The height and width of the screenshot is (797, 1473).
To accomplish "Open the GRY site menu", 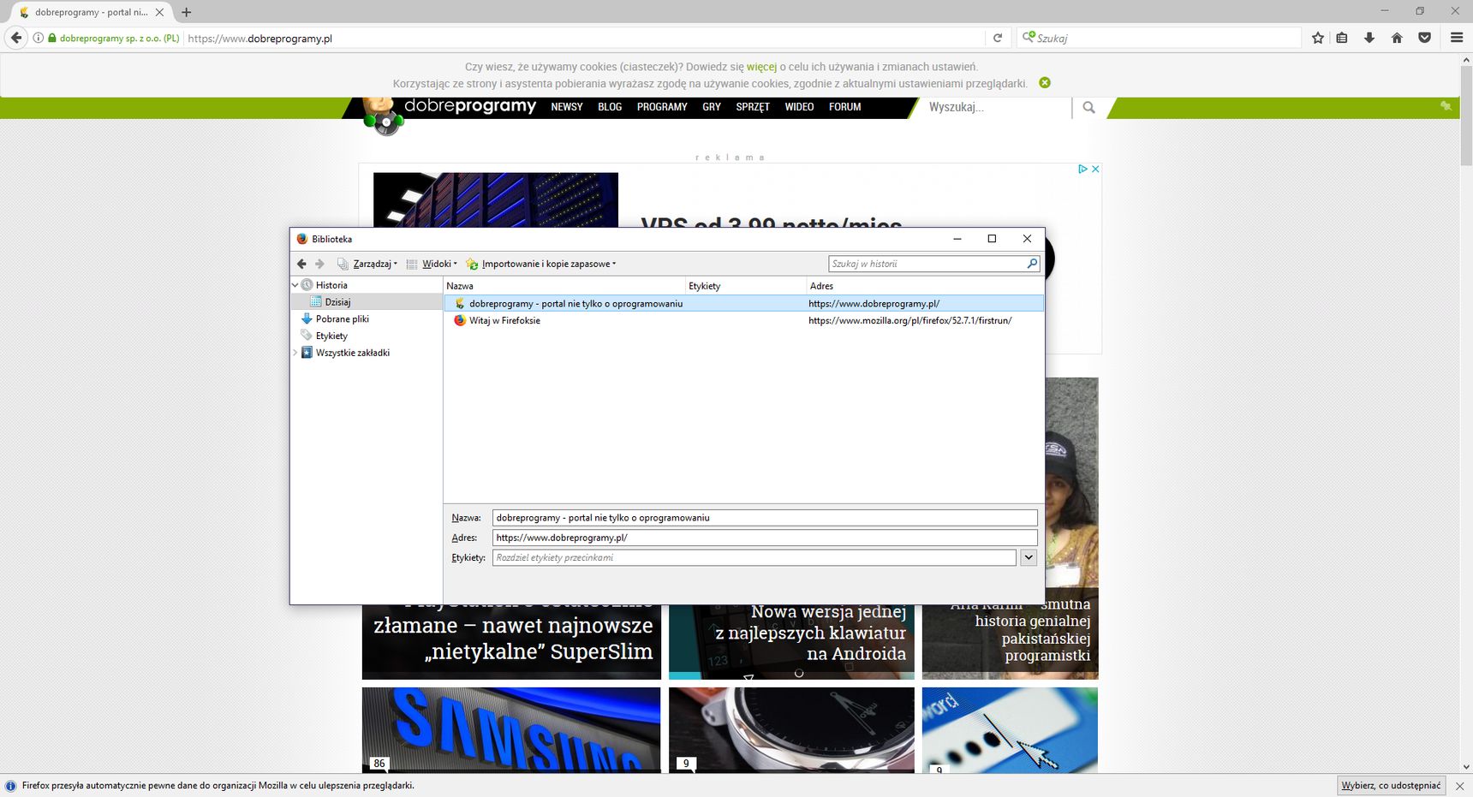I will (x=712, y=107).
